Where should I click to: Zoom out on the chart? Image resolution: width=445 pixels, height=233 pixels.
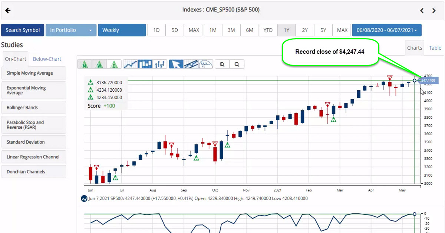click(x=237, y=64)
